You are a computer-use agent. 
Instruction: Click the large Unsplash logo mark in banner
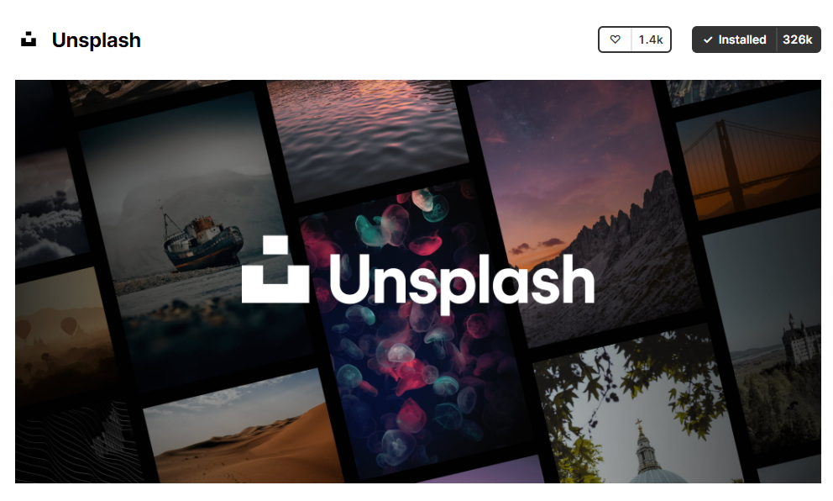275,270
